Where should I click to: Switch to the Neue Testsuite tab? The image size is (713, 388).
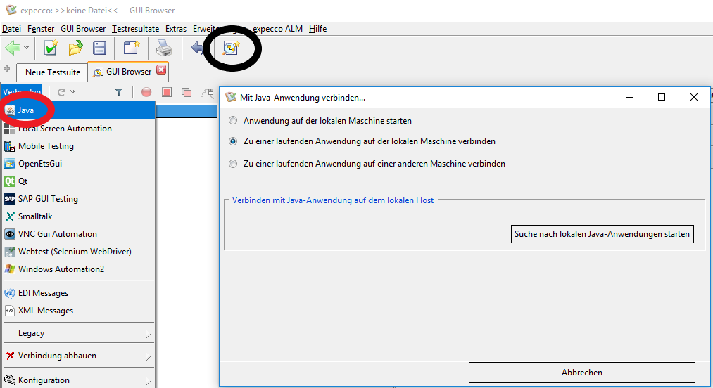click(53, 72)
